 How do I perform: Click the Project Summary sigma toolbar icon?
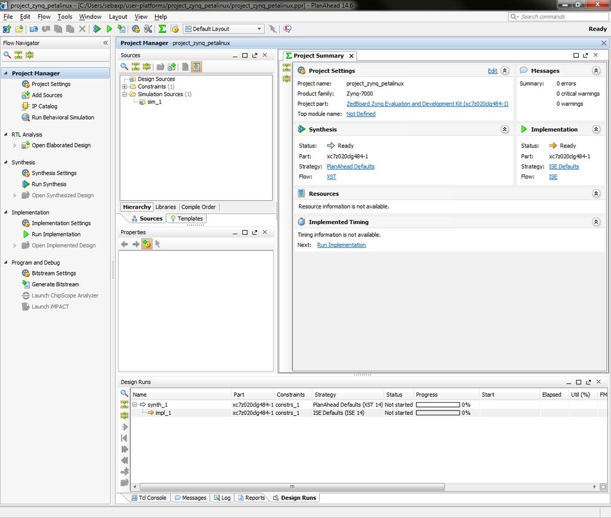(162, 29)
